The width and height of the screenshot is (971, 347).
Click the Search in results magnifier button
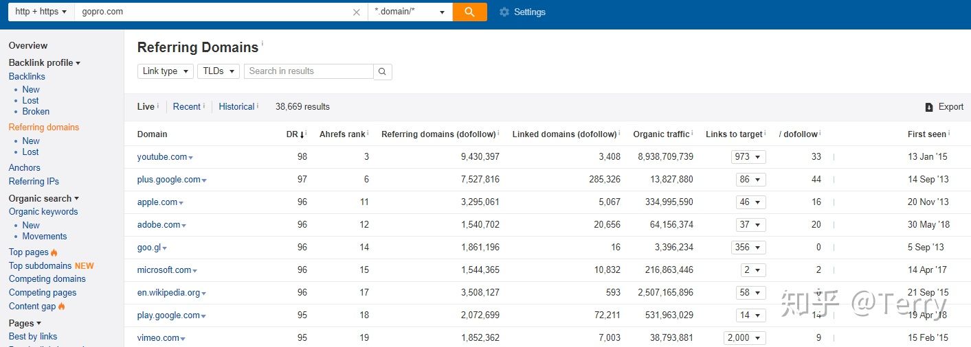click(x=383, y=71)
